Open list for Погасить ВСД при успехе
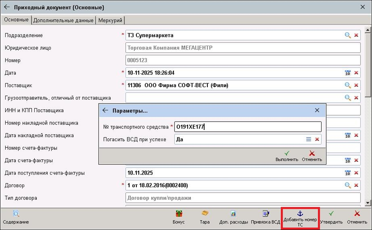The image size is (372, 230). coord(309,139)
